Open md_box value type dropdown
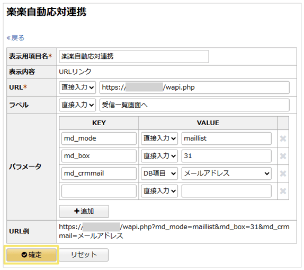Screen dimensions: 304x270 (x=159, y=156)
